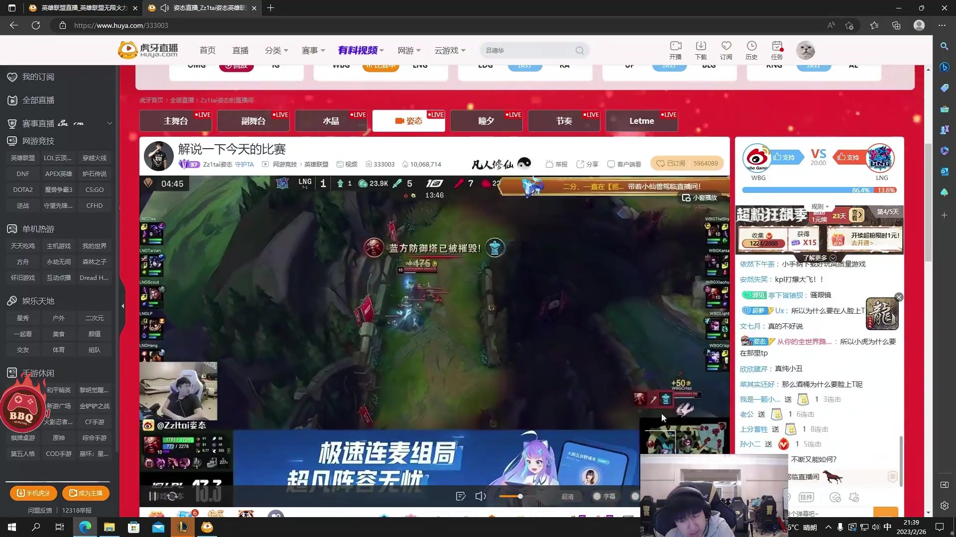The width and height of the screenshot is (956, 537).
Task: Pause the live stream video
Action: [x=152, y=496]
